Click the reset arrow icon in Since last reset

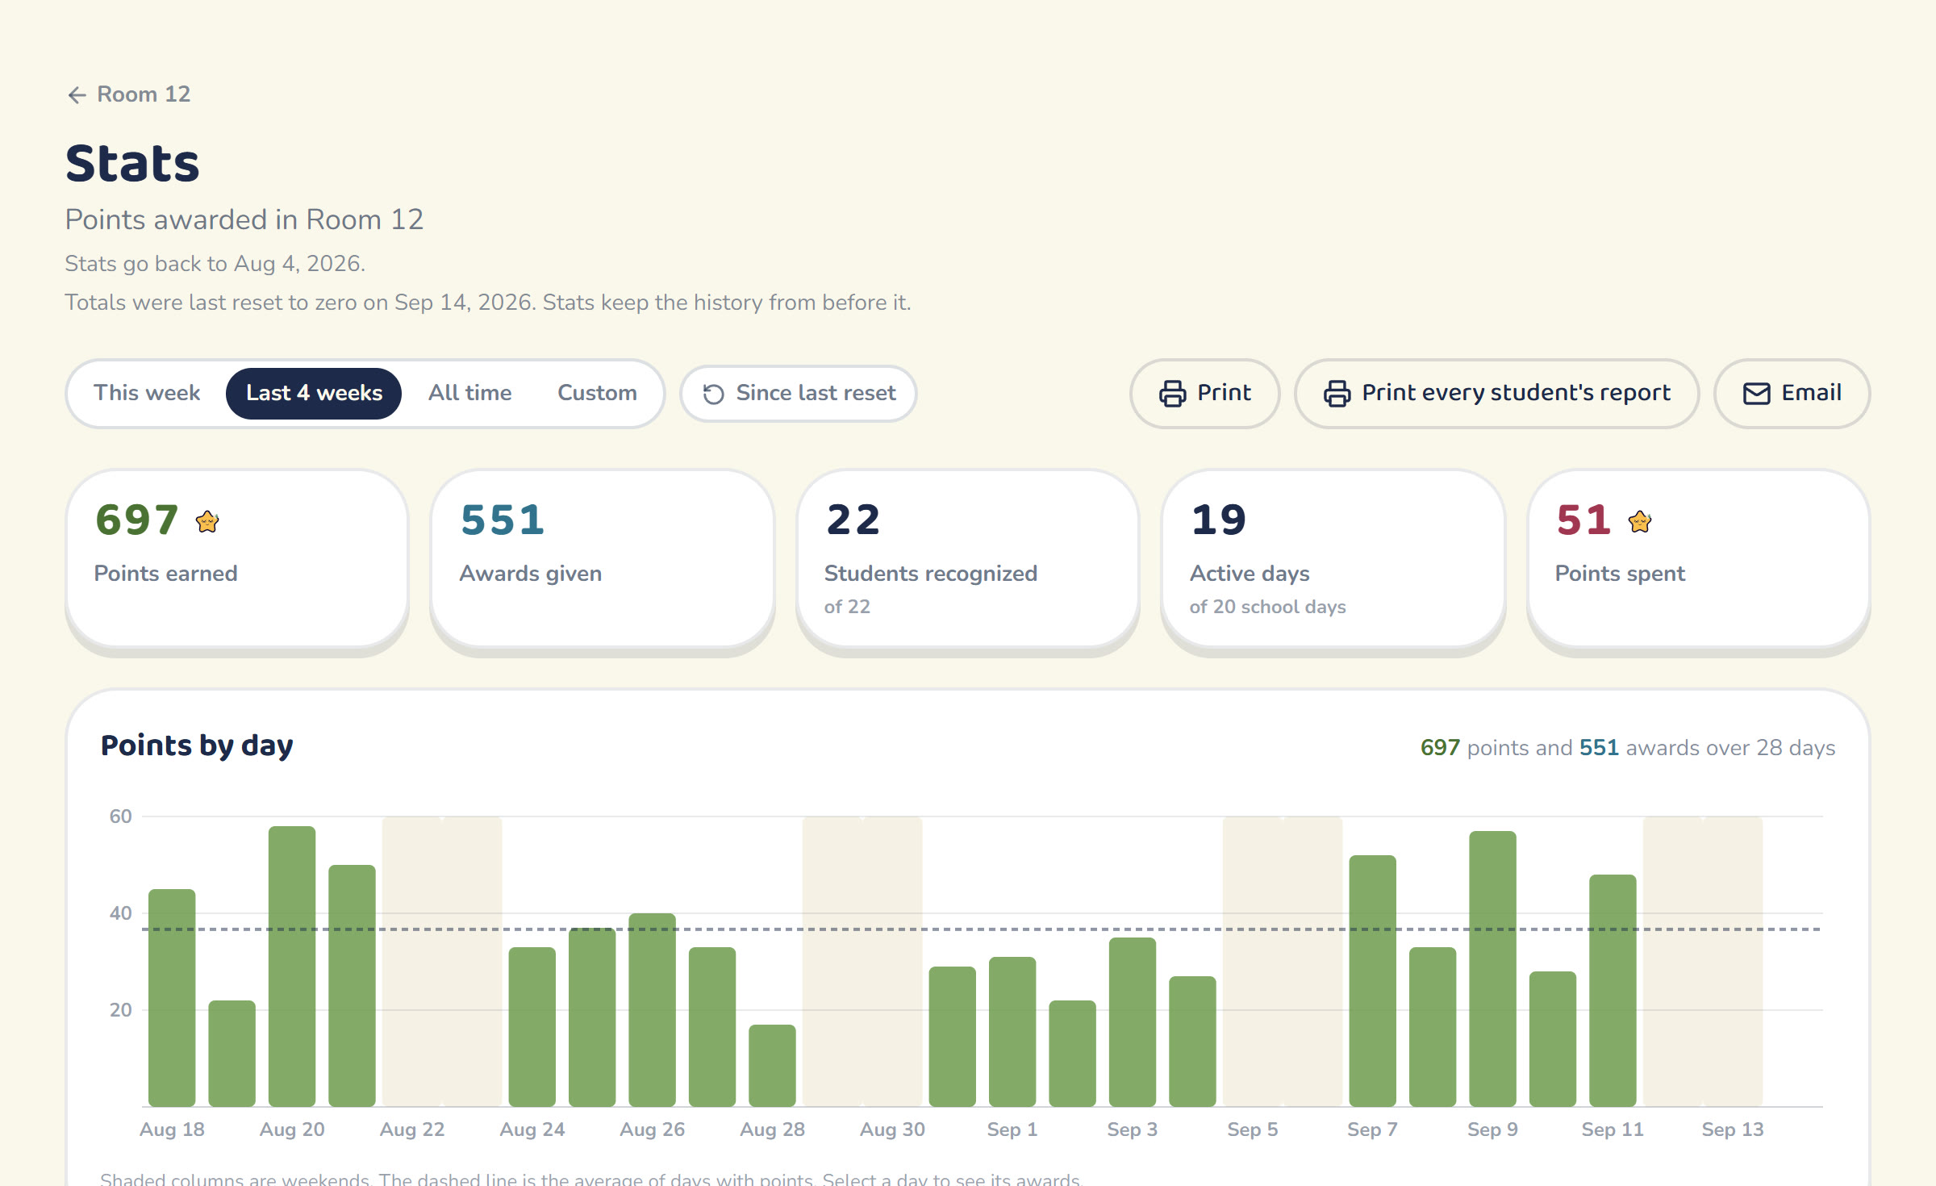pyautogui.click(x=713, y=394)
